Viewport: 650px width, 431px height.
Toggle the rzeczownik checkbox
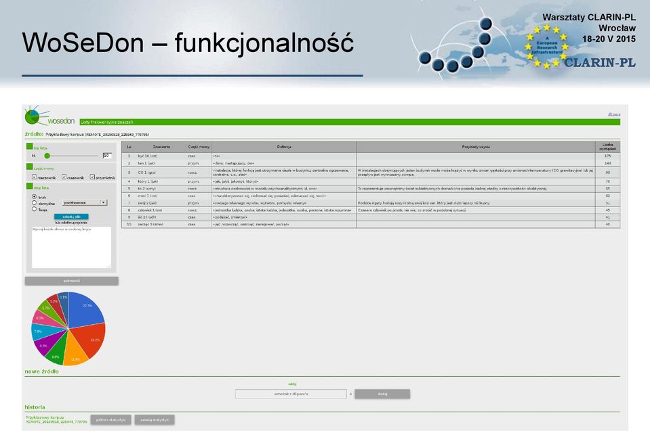pos(35,177)
